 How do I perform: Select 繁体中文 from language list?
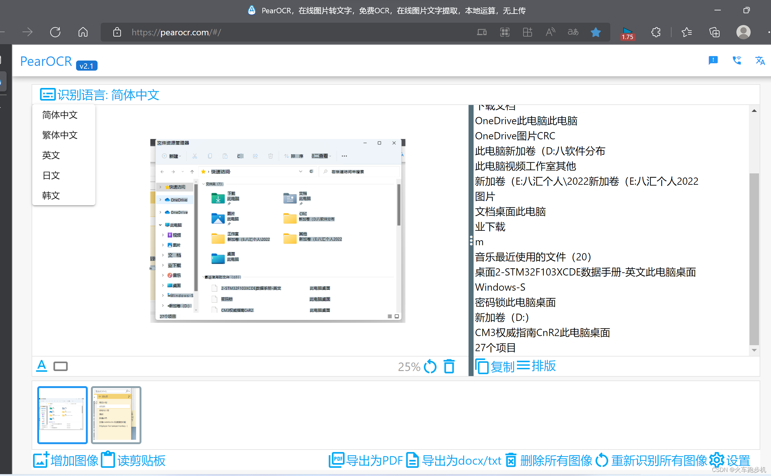60,135
